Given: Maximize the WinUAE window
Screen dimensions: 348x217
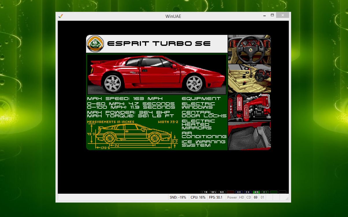Looking at the screenshot, I should coord(272,15).
